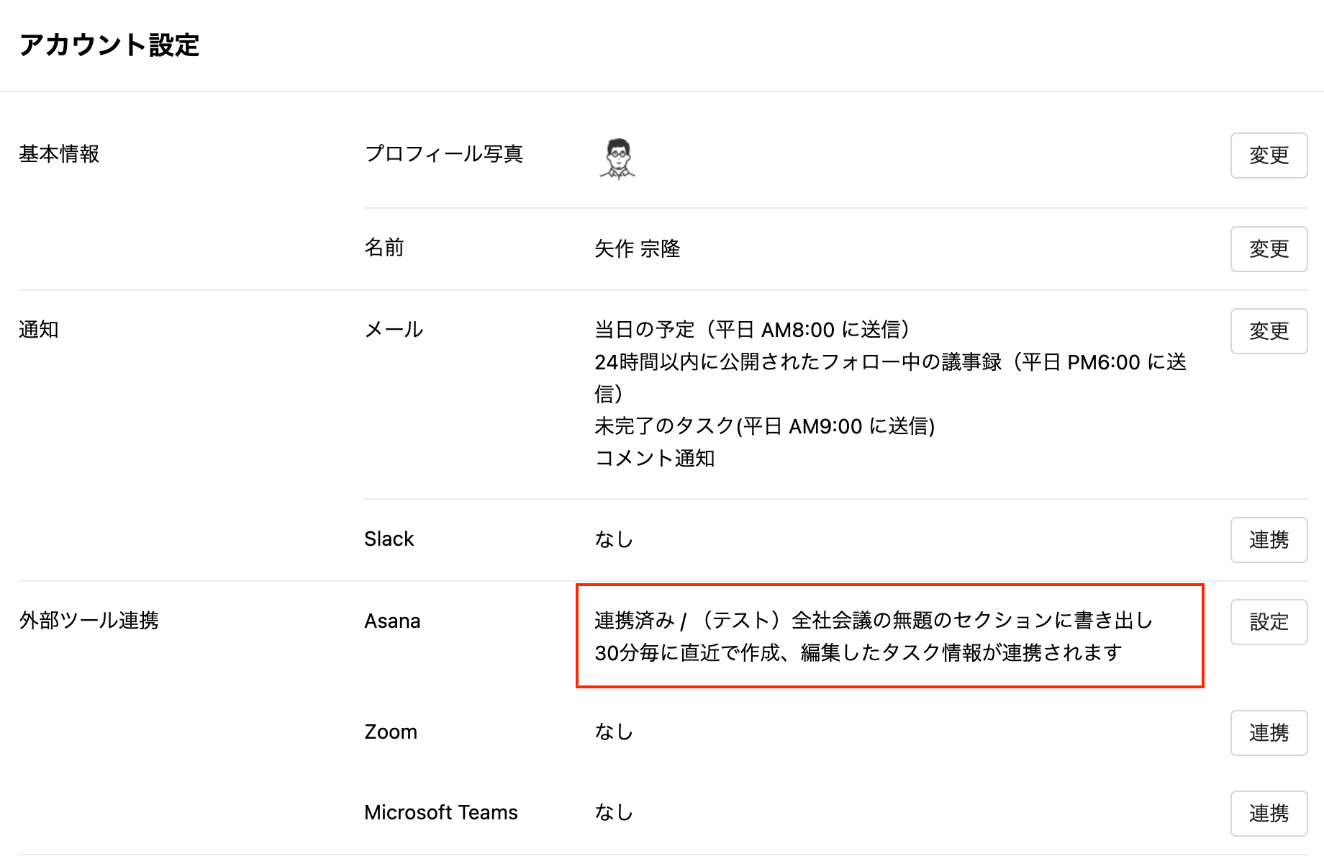Click the 外部ツール連携 section label
Image resolution: width=1324 pixels, height=864 pixels.
[x=89, y=621]
